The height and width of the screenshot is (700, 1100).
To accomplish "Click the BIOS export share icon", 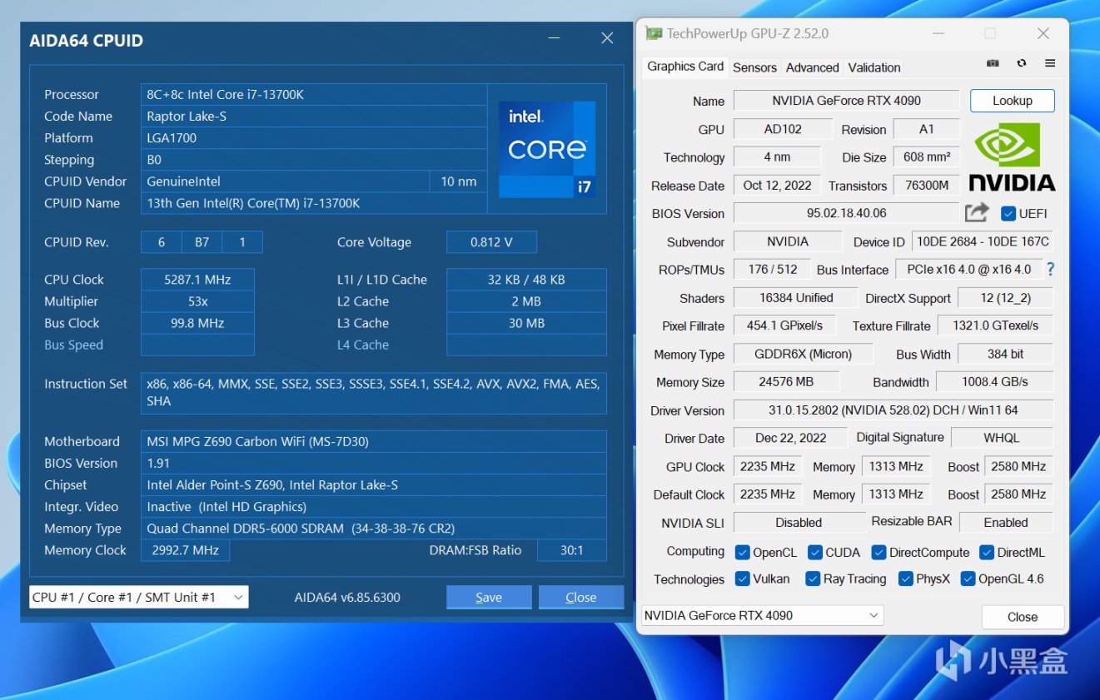I will [976, 213].
